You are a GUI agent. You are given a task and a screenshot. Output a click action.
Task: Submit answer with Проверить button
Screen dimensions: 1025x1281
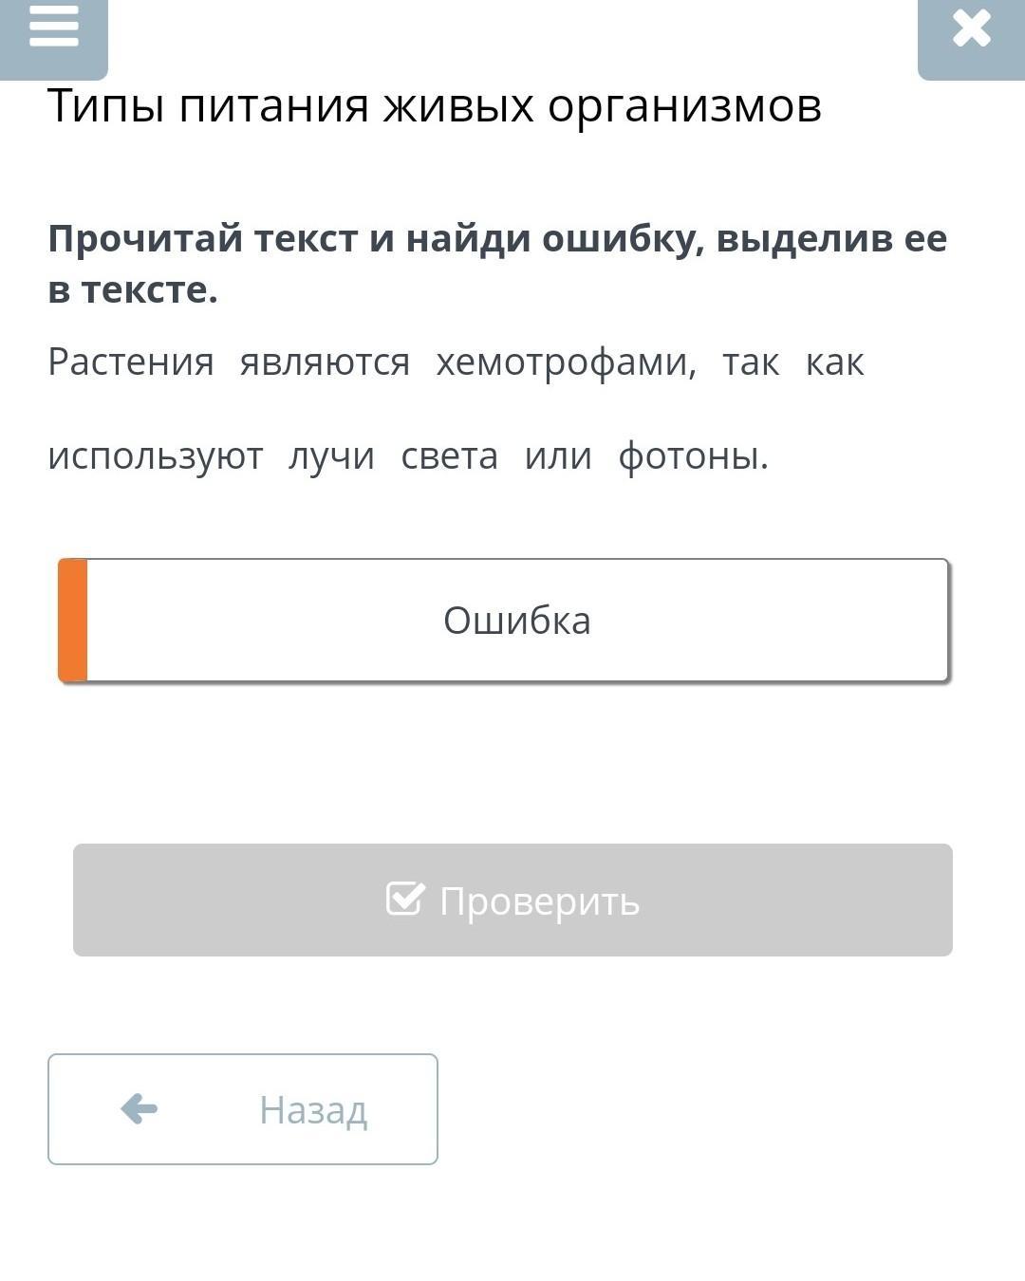pyautogui.click(x=512, y=900)
